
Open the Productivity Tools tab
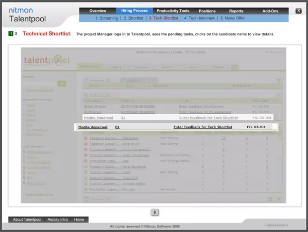click(173, 11)
